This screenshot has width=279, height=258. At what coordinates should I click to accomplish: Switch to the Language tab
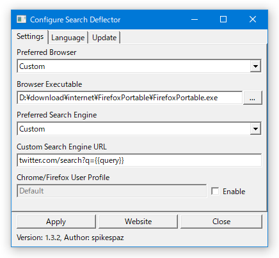tap(68, 38)
